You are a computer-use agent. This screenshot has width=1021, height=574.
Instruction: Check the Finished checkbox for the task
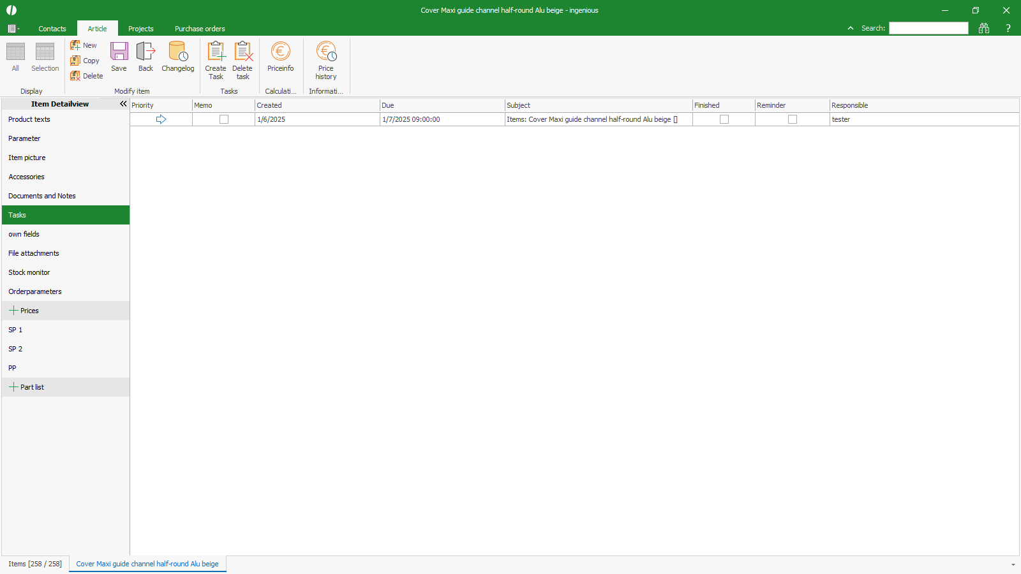(724, 119)
